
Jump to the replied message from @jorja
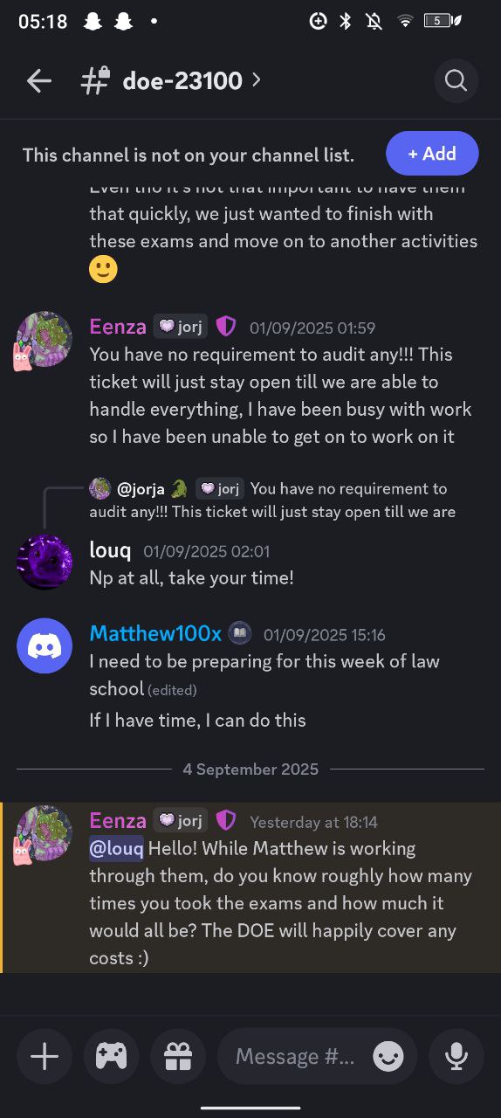(x=272, y=500)
